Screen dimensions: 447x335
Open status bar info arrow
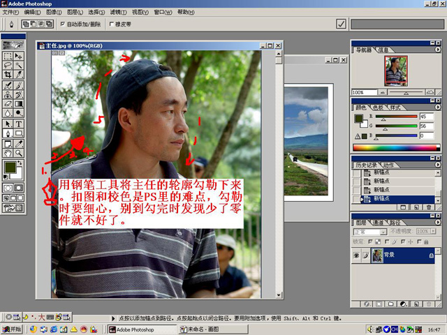(x=113, y=318)
